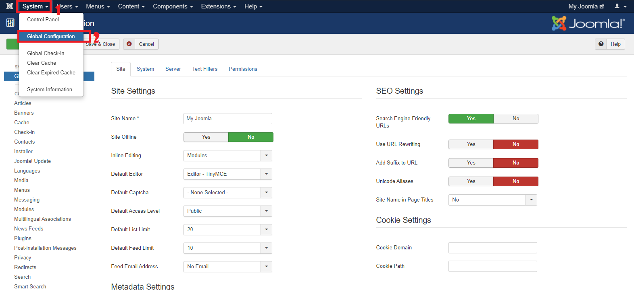
Task: Click the red Cancel X icon
Action: [x=129, y=44]
